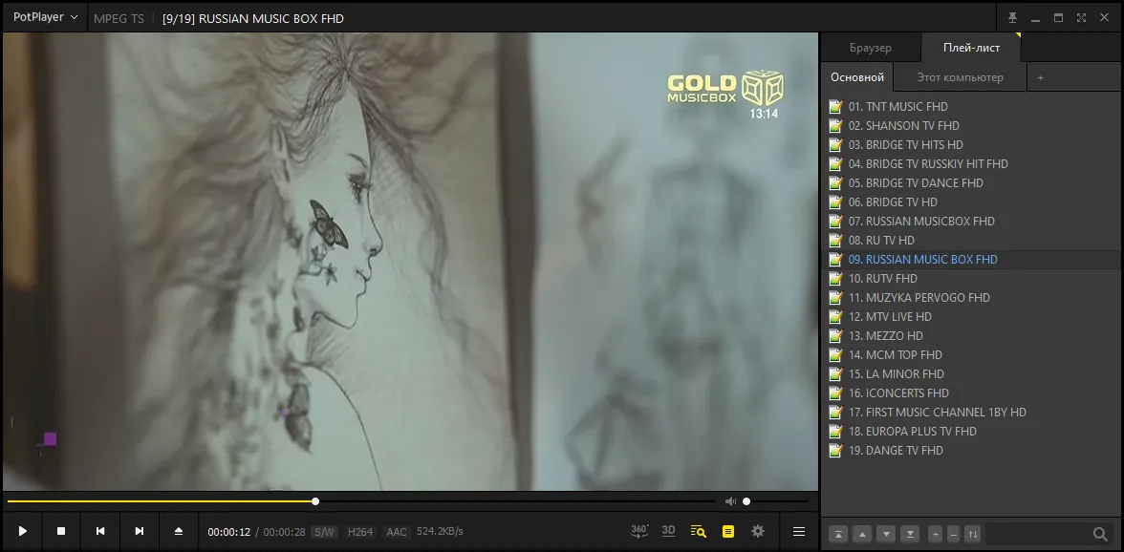
Task: Toggle the S/W decoder indicator
Action: pos(325,531)
